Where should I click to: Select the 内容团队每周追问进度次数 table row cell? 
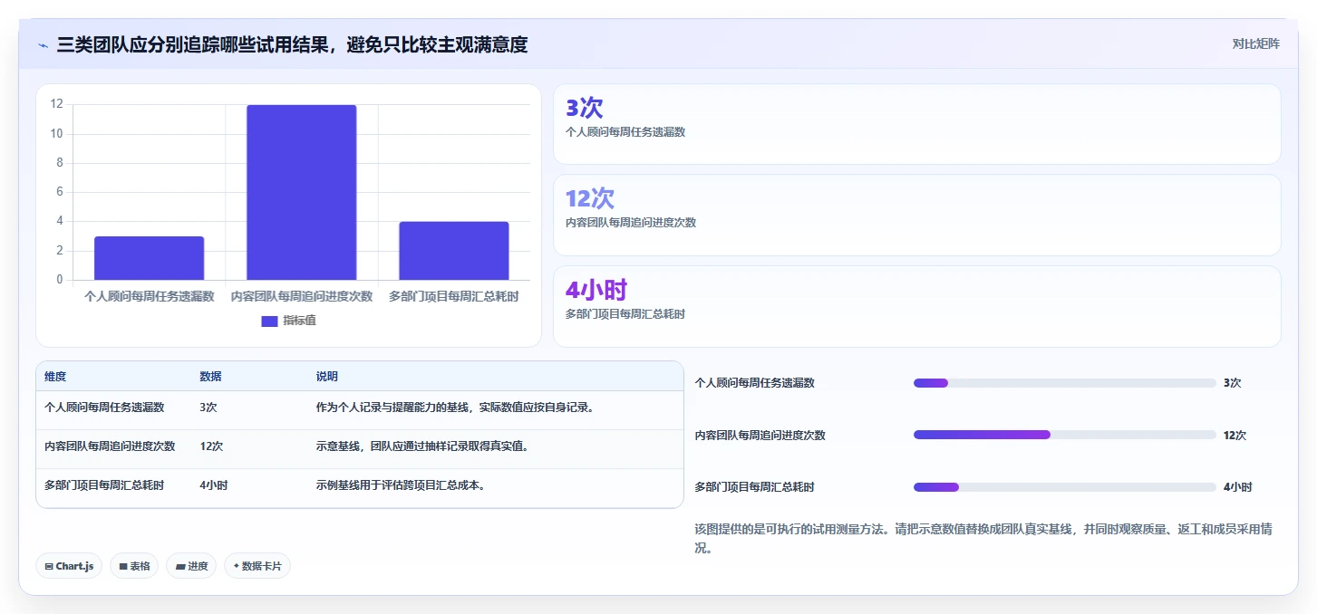[110, 446]
